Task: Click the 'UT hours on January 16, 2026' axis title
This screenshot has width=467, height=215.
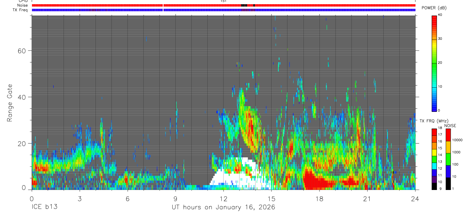Action: point(223,208)
